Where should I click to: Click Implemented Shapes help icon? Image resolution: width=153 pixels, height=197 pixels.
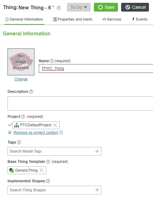(48, 181)
